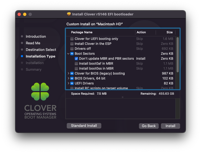This screenshot has height=153, width=201.
Task: Click the Package Name column header
Action: (82, 32)
